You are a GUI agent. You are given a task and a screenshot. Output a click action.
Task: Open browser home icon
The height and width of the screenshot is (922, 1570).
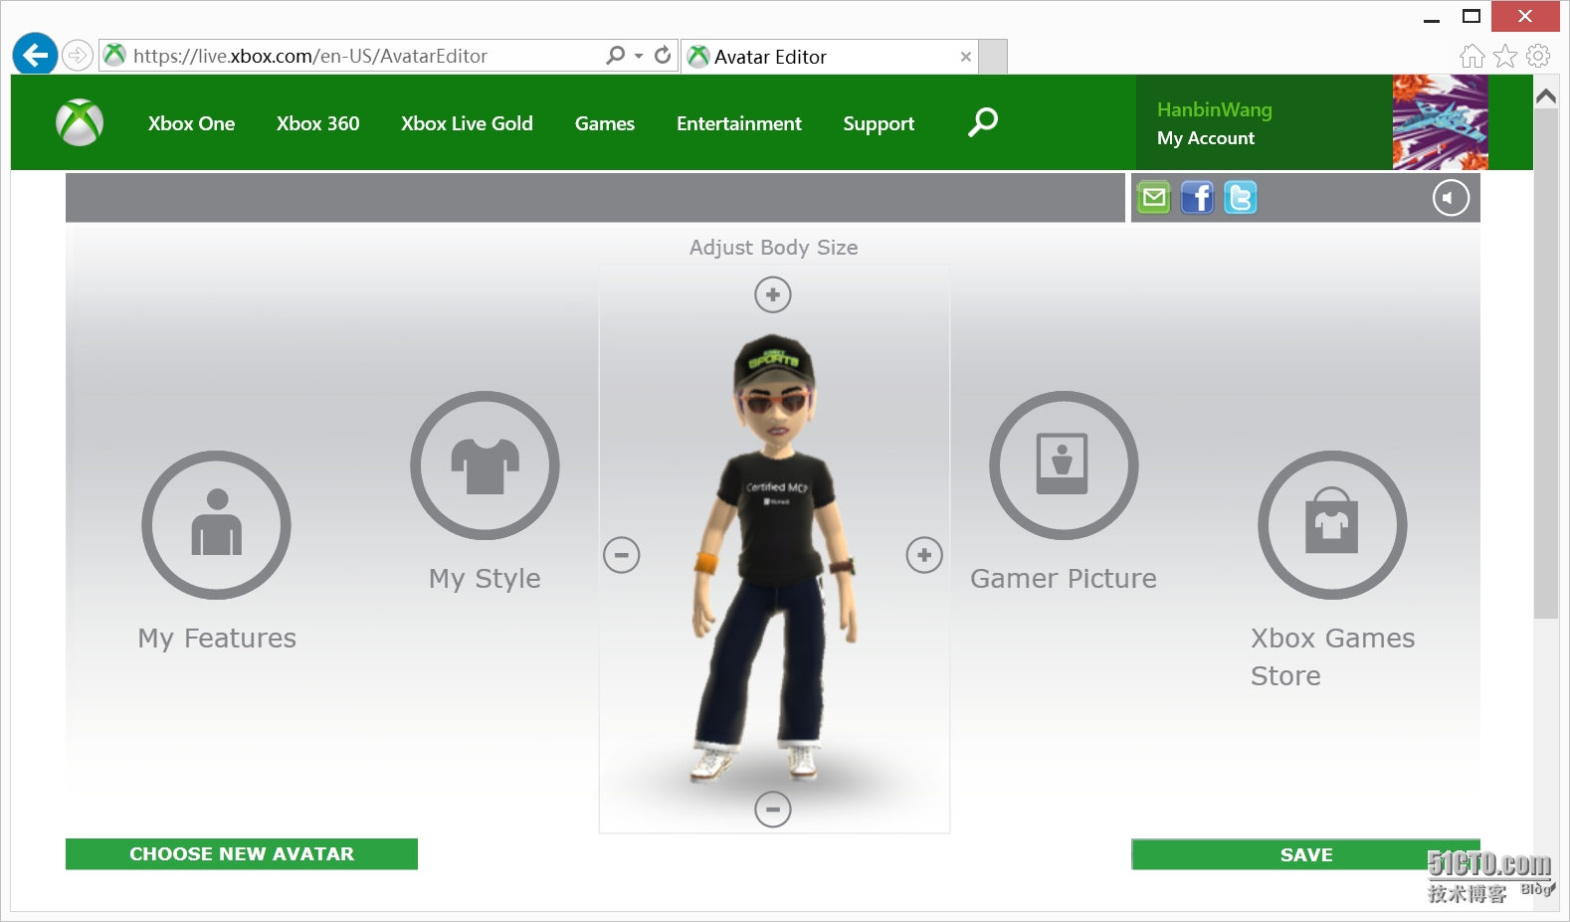pos(1472,57)
